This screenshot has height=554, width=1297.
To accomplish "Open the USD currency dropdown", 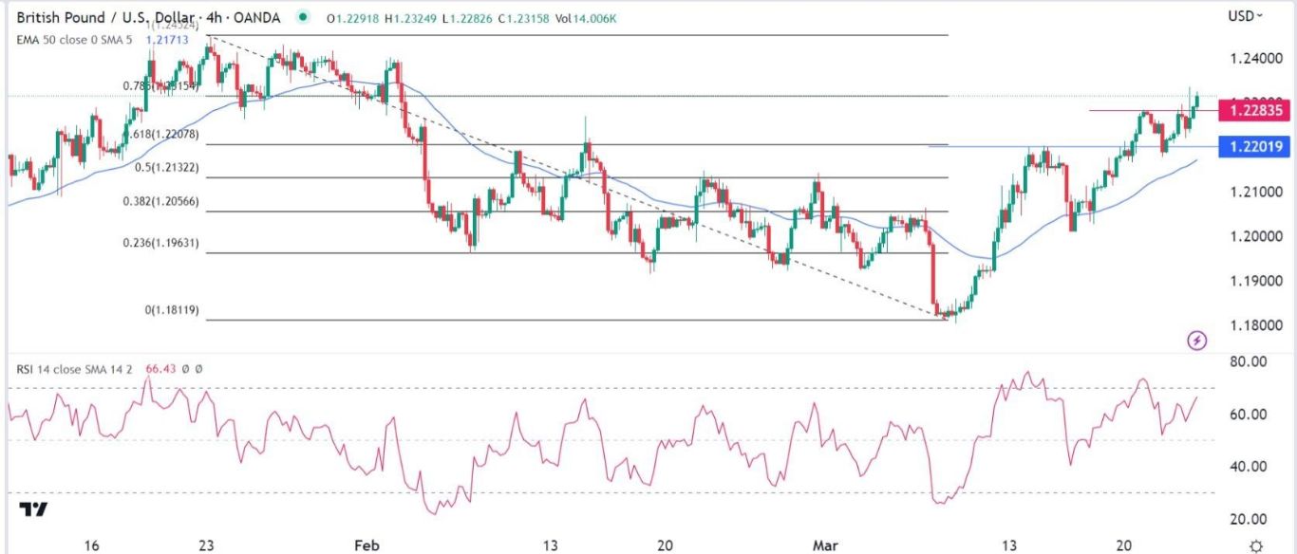I will pyautogui.click(x=1246, y=15).
